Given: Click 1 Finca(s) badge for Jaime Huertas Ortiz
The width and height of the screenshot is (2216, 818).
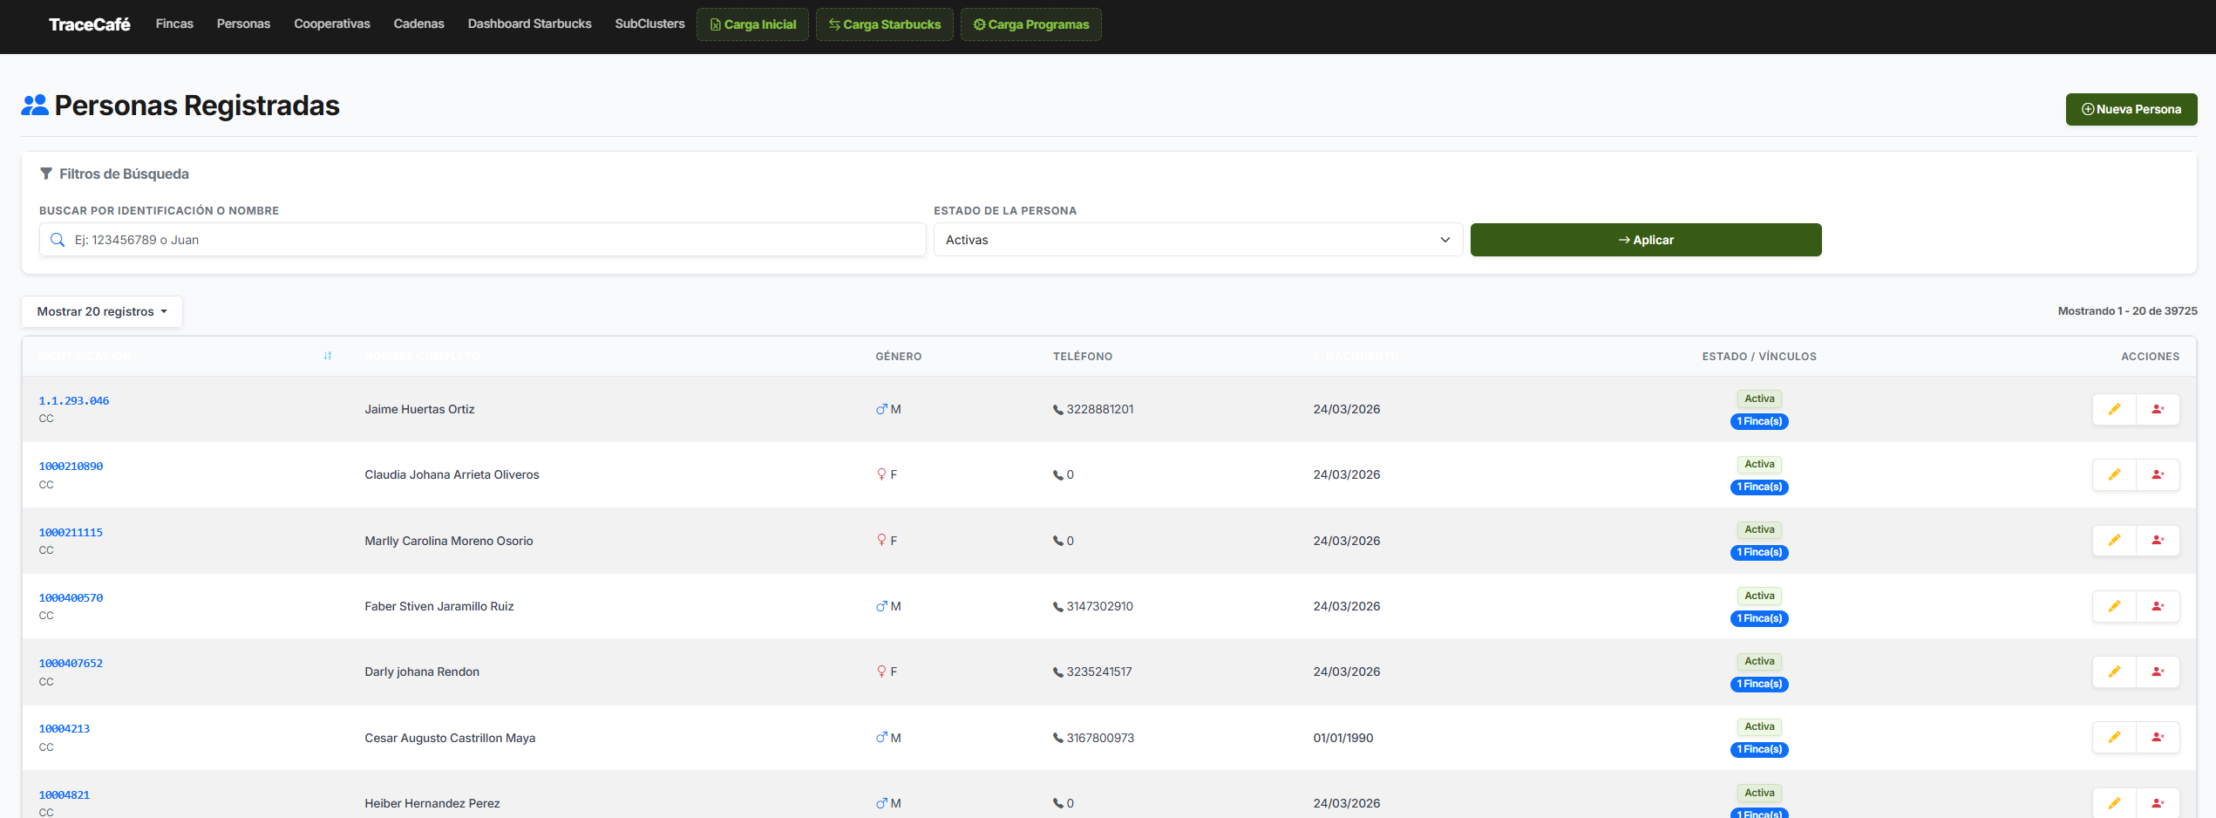Looking at the screenshot, I should 1759,421.
